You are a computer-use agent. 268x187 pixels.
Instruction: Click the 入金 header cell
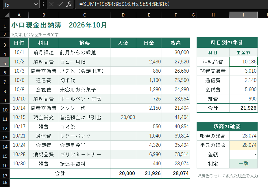[123, 43]
